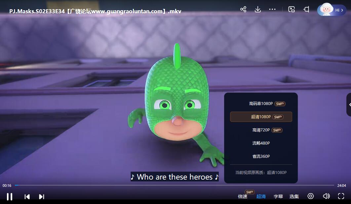Open the Hi user avatar profile

point(331,10)
